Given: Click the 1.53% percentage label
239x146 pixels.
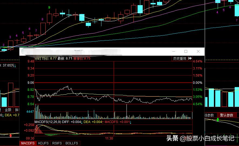Looking at the screenshot, I should click(197, 90).
